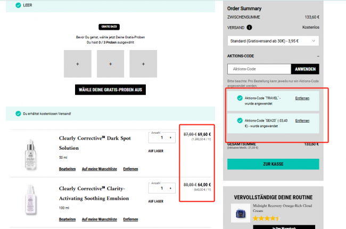Viewport: 346px width, 229px height.
Task: Click Wähle deine Gratis-Proben aus button
Action: 110,89
